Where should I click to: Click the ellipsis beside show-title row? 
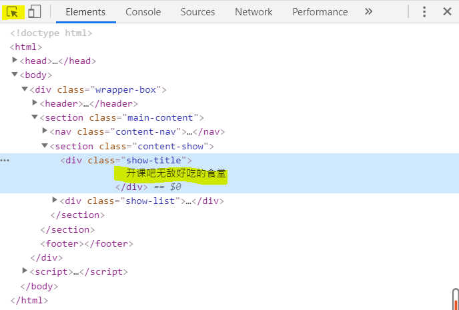click(5, 161)
